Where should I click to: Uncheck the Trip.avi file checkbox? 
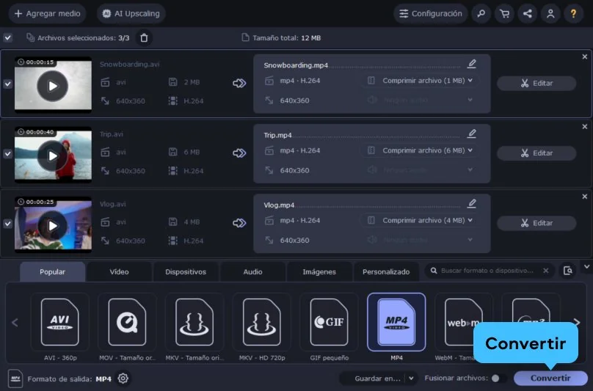(x=7, y=154)
